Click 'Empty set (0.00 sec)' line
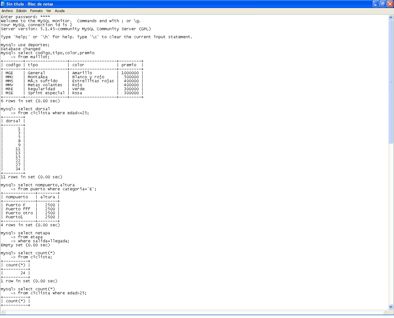 (x=25, y=245)
